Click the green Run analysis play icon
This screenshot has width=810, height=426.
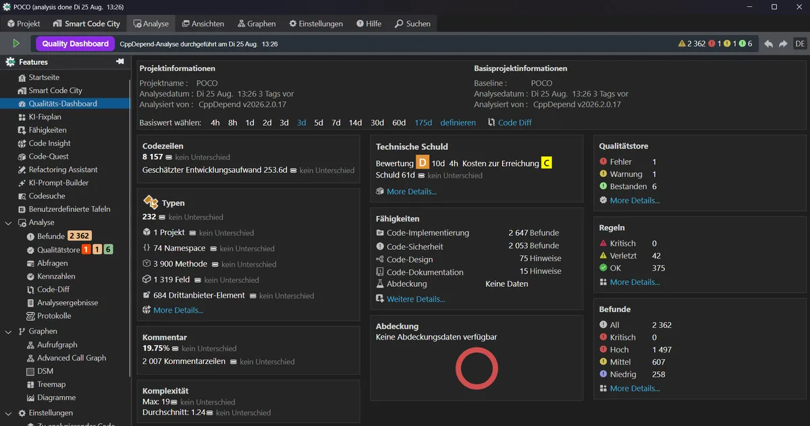16,43
